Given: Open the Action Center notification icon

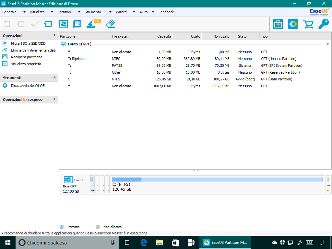Looking at the screenshot, I should tap(321, 243).
